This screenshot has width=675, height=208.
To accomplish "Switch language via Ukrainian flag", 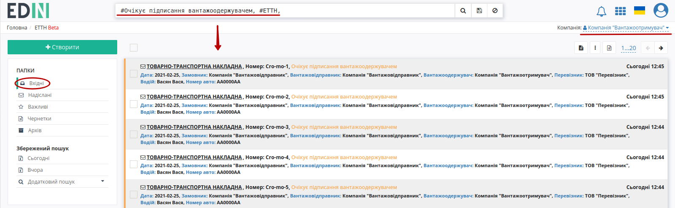I will click(x=640, y=11).
